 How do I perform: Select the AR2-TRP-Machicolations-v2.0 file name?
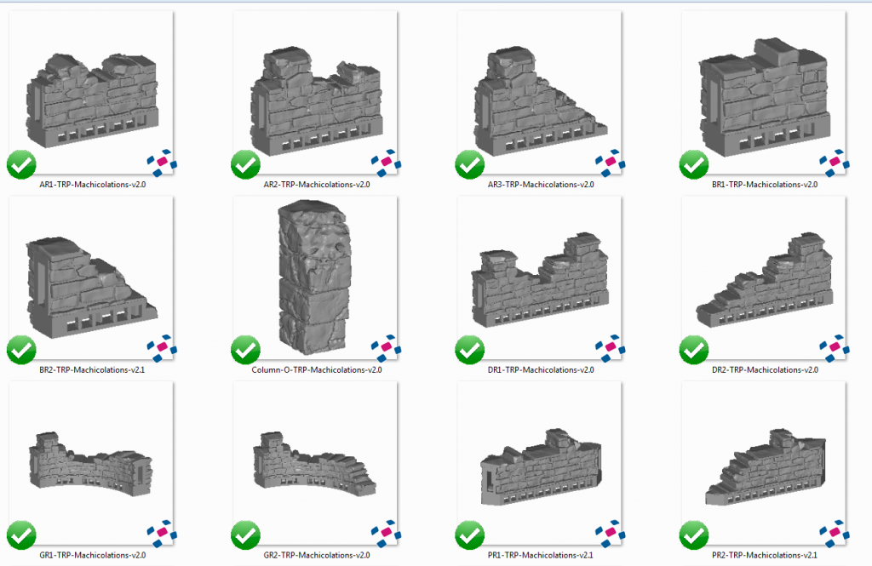coord(315,183)
